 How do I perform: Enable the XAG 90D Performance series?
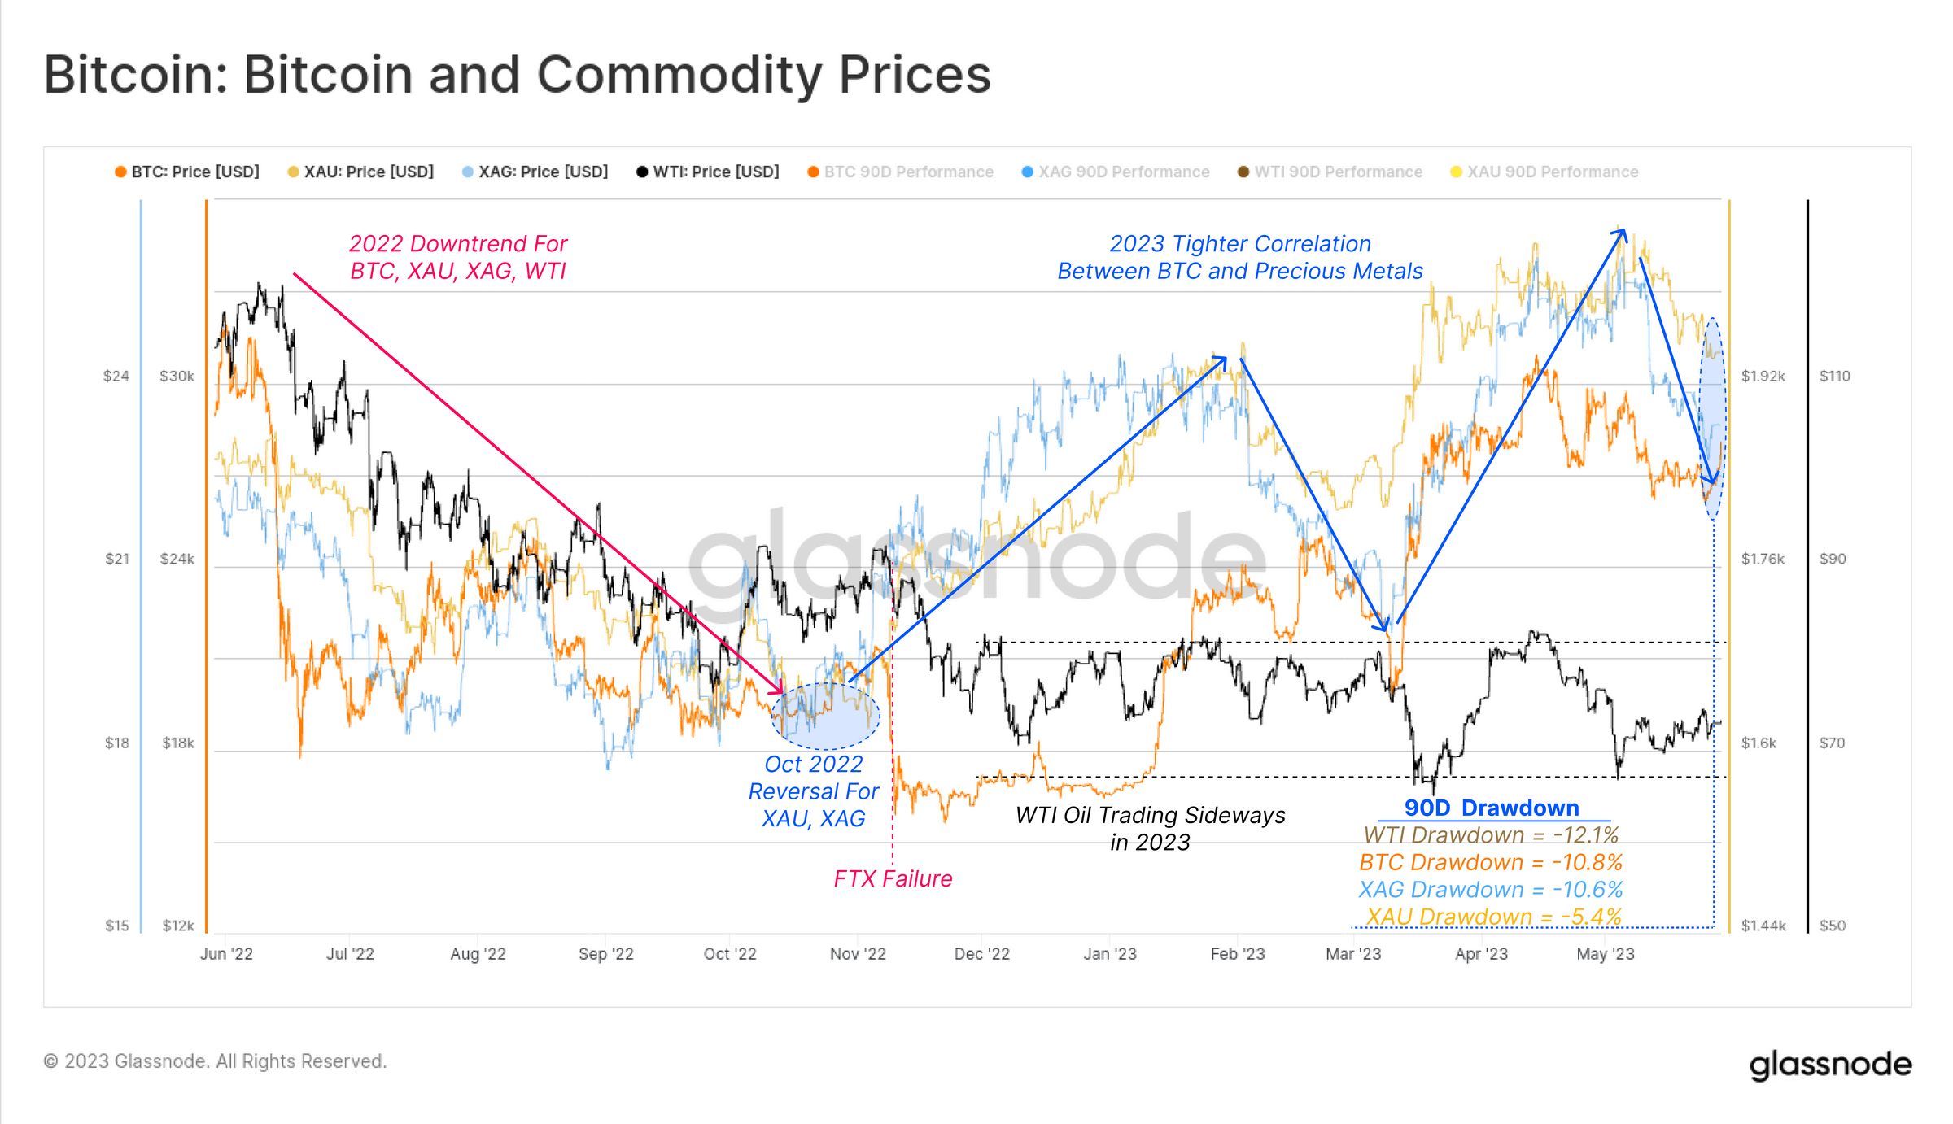(x=1115, y=172)
